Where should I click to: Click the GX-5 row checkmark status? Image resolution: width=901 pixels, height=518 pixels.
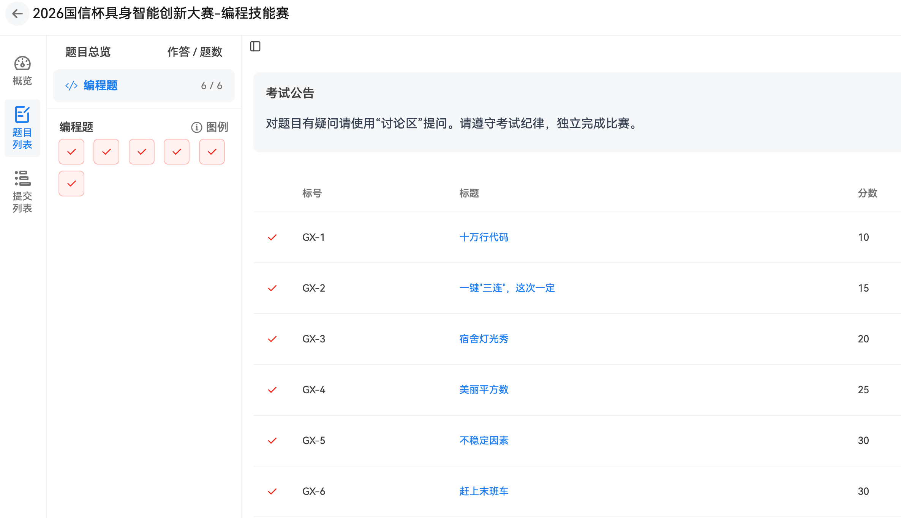coord(272,441)
